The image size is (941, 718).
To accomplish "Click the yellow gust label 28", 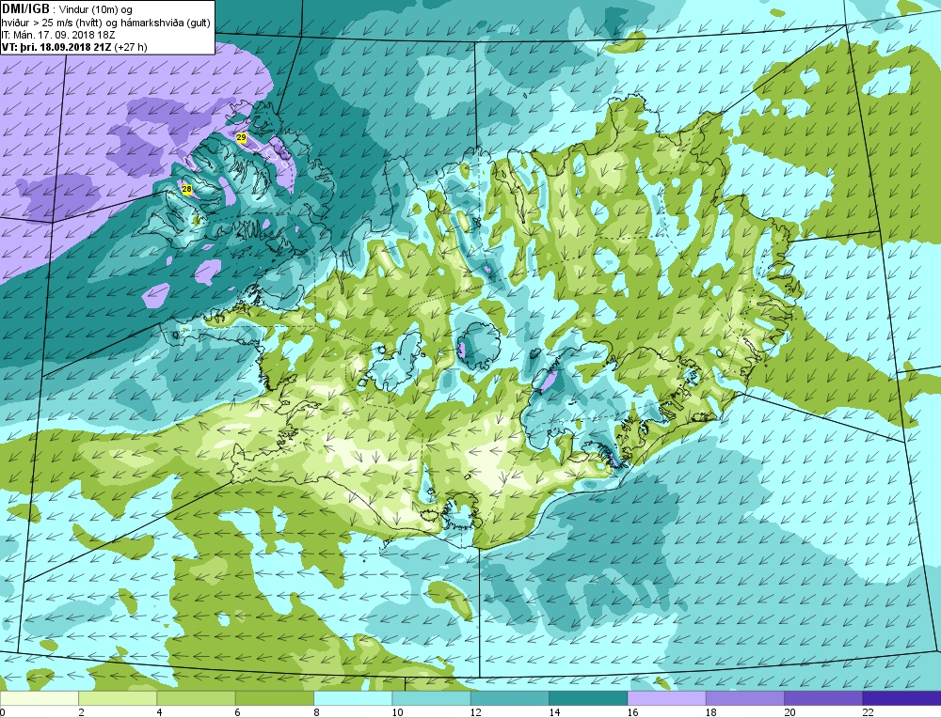I will tap(187, 190).
